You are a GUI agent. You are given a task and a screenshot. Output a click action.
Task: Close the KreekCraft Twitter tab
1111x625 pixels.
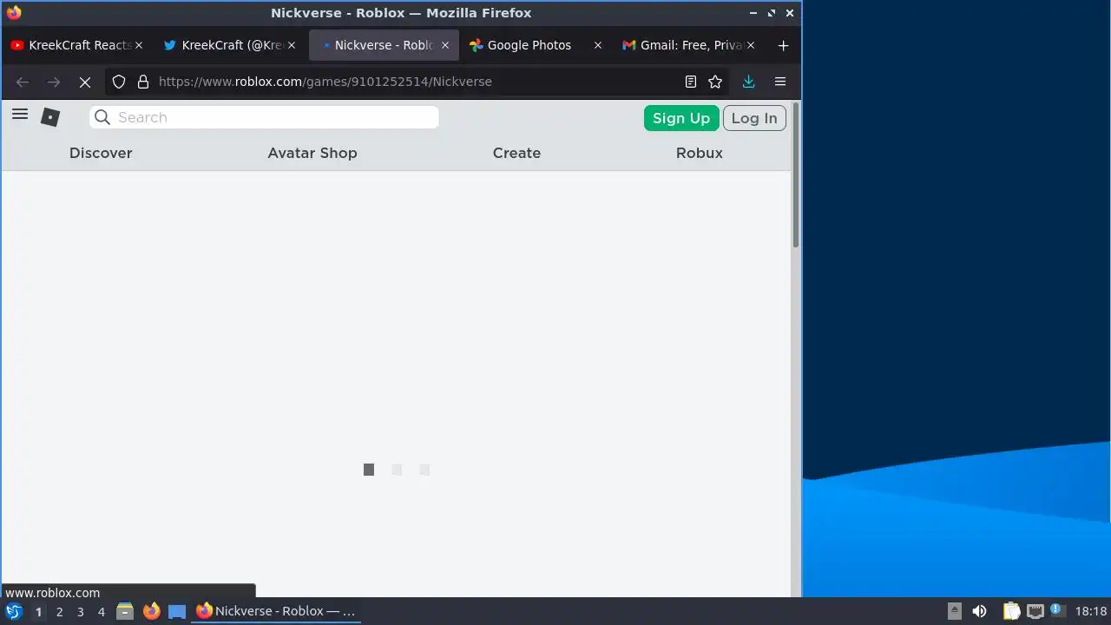292,45
